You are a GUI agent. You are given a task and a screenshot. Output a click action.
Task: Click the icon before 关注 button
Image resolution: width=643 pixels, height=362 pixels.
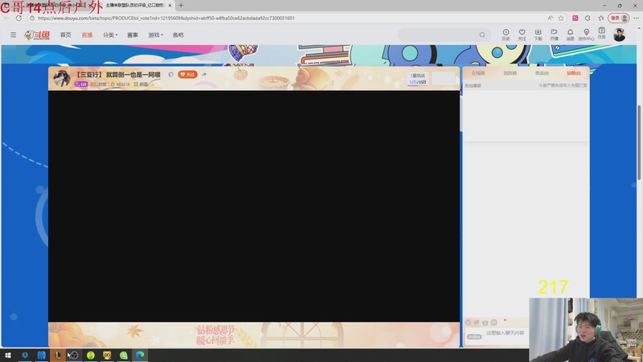171,74
